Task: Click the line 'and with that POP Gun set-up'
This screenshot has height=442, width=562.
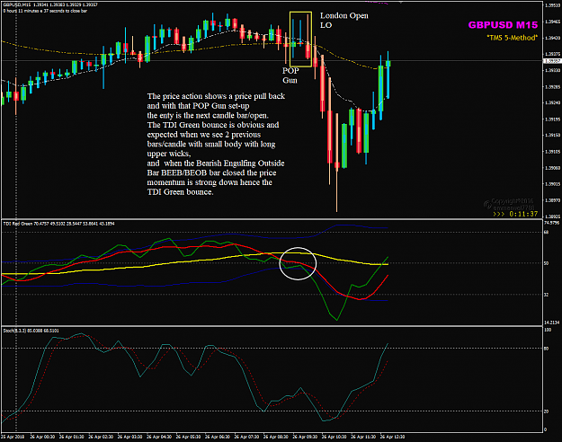Action: pos(198,106)
